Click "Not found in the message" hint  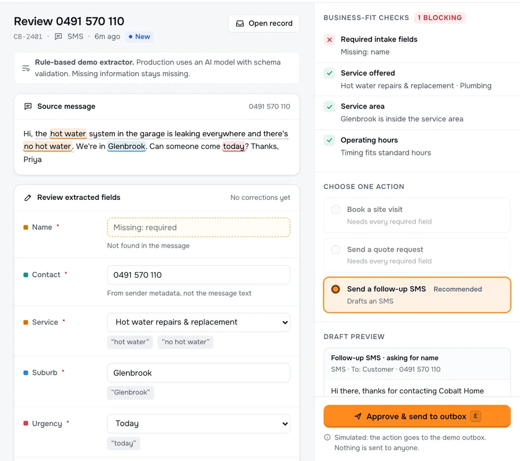click(148, 246)
